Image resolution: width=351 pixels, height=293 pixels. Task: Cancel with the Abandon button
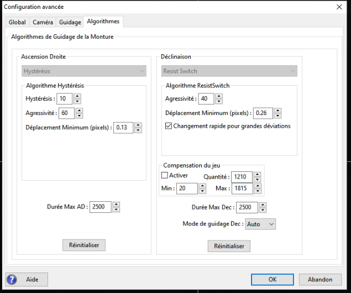click(x=320, y=280)
